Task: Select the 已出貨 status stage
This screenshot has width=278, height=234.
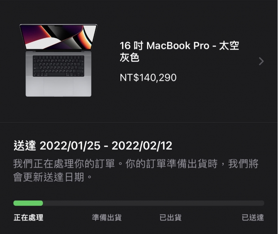Action: [x=170, y=217]
